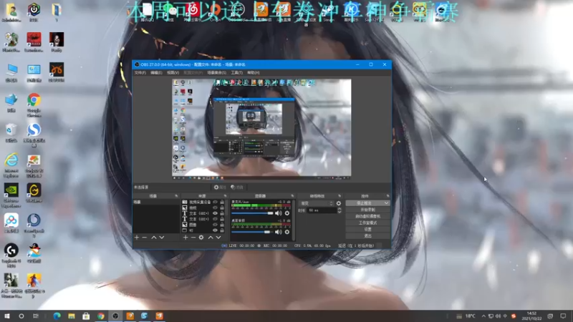The width and height of the screenshot is (573, 322).
Task: Open GeForce Experience desktop icon
Action: click(x=11, y=195)
